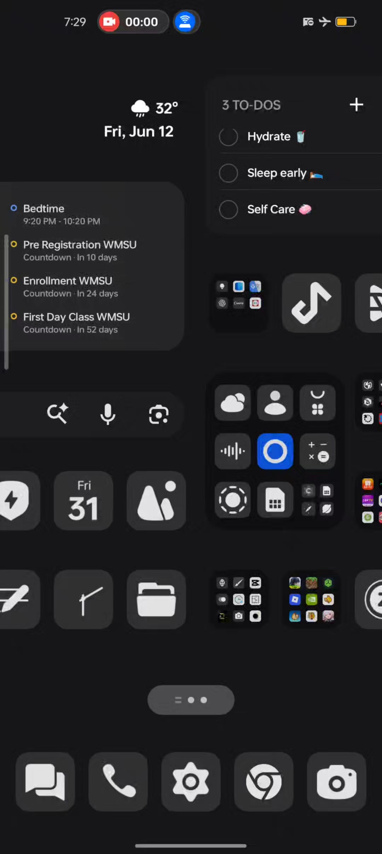The height and width of the screenshot is (854, 382).
Task: Check off the Sleep early to-do
Action: click(x=228, y=173)
